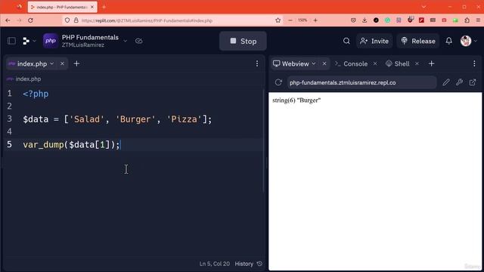Close the index.php tab

coord(62,63)
